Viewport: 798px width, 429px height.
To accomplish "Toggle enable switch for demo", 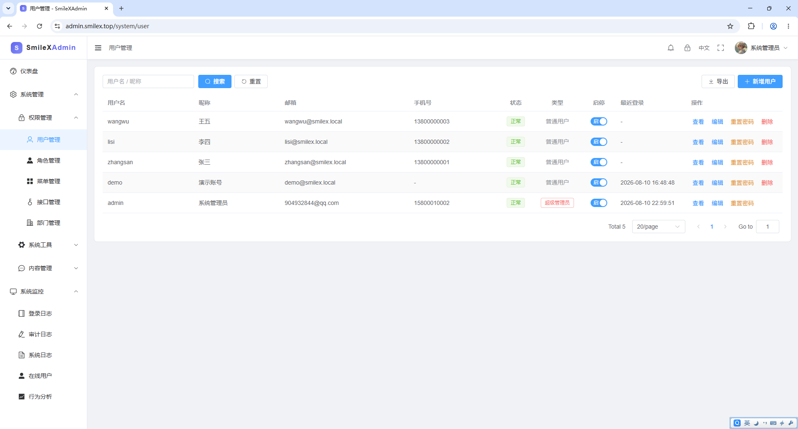I will click(x=599, y=182).
